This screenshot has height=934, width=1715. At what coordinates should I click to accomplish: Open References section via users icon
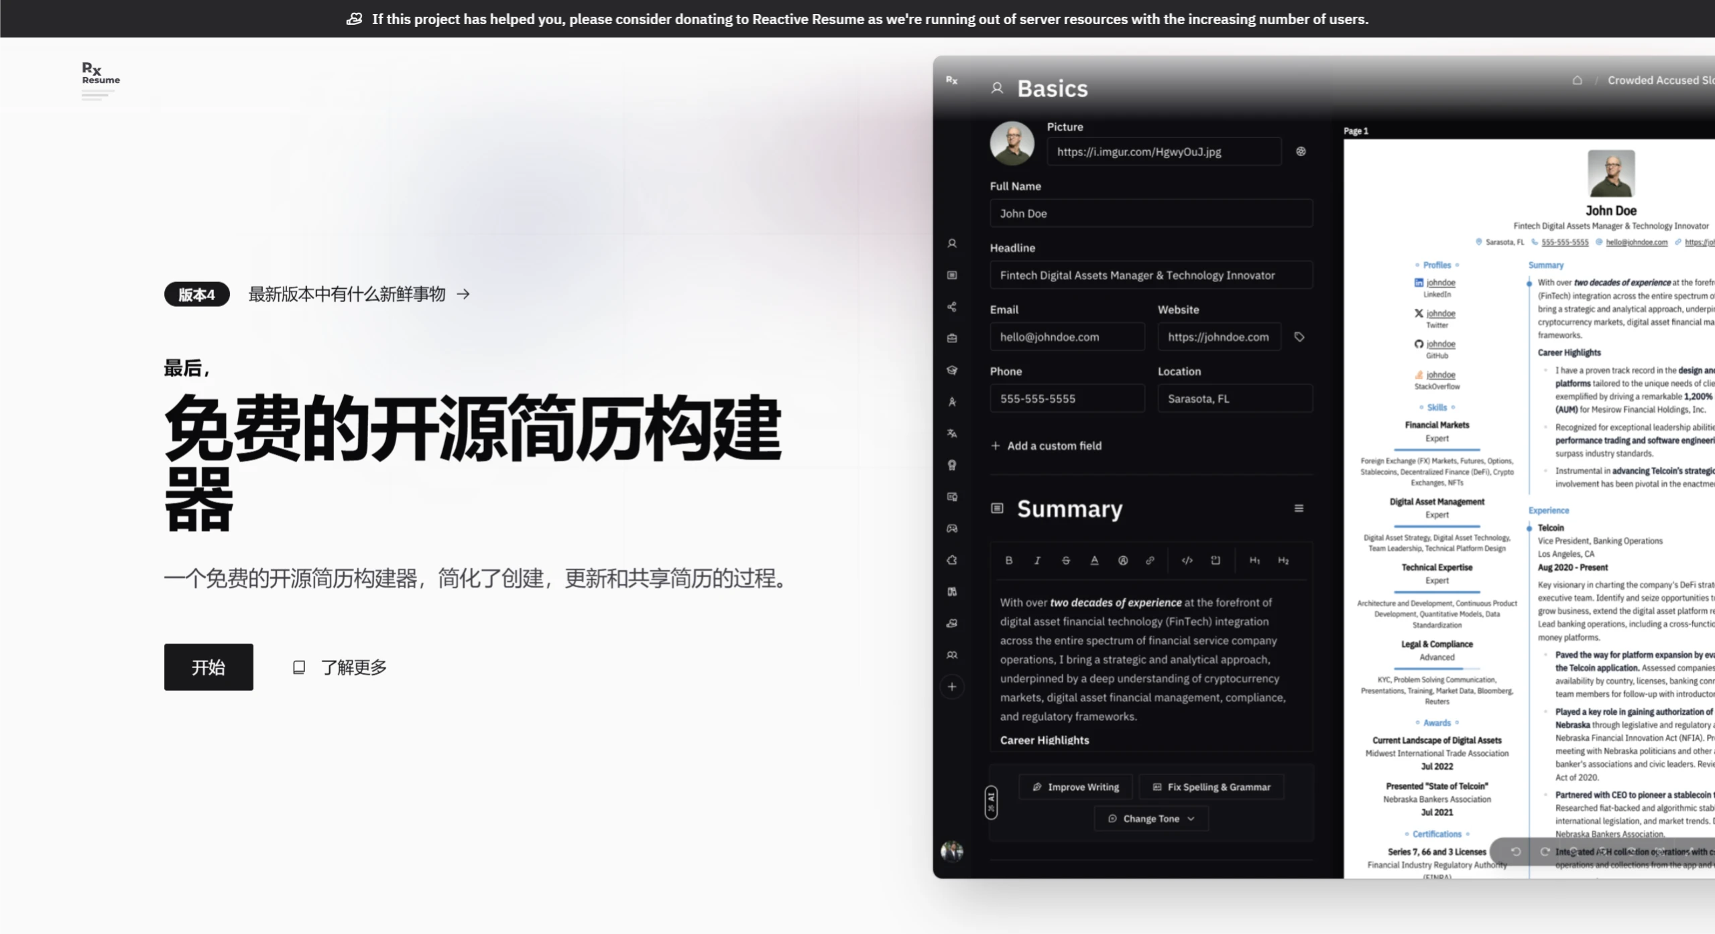click(x=951, y=655)
